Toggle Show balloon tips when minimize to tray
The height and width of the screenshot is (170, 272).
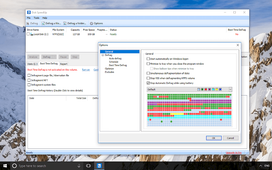coord(152,69)
